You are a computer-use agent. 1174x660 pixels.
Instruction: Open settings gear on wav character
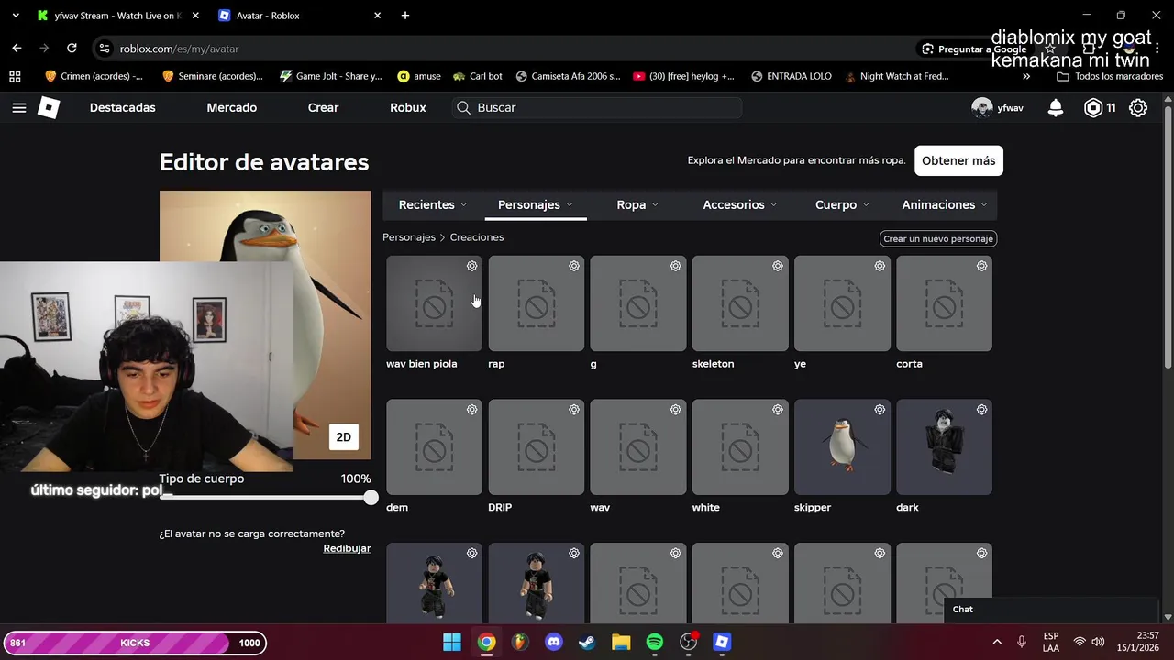pyautogui.click(x=675, y=410)
